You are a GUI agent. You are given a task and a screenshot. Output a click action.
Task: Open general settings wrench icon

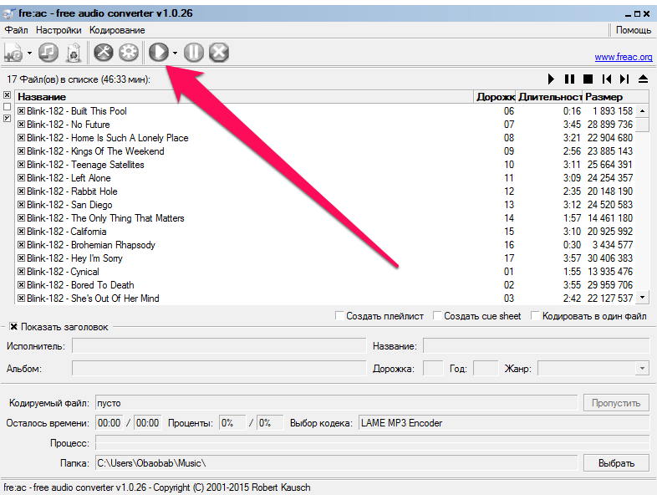pos(103,53)
